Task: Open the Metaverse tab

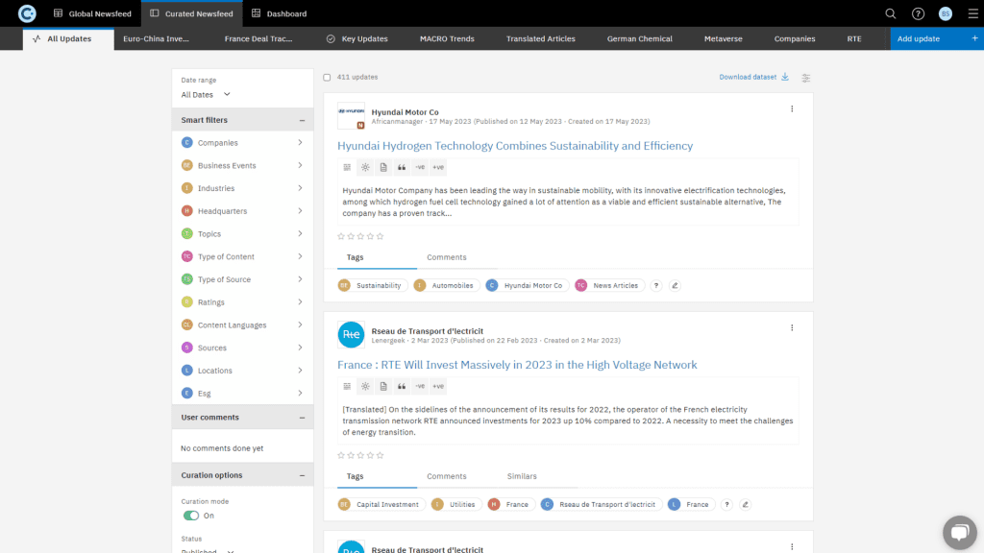Action: (x=723, y=38)
